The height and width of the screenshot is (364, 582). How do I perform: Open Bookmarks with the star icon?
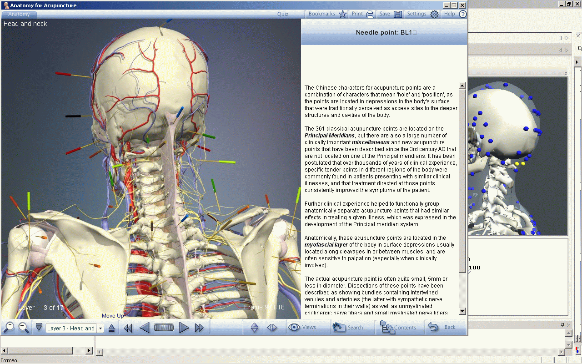coord(327,14)
